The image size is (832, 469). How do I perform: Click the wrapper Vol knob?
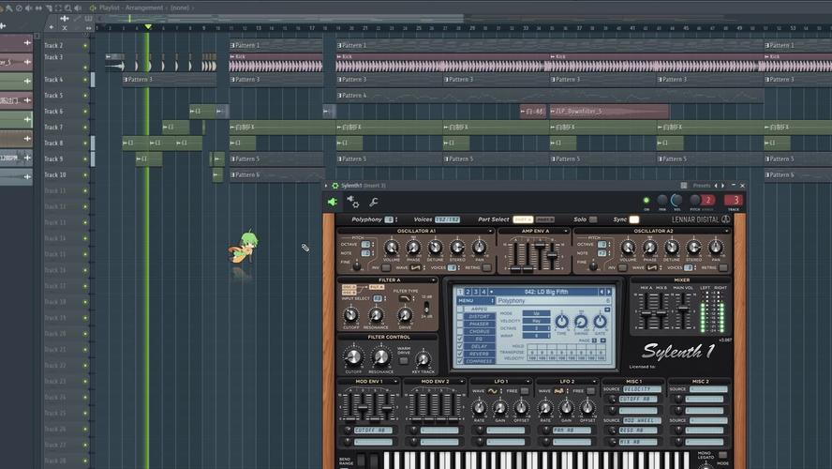676,200
